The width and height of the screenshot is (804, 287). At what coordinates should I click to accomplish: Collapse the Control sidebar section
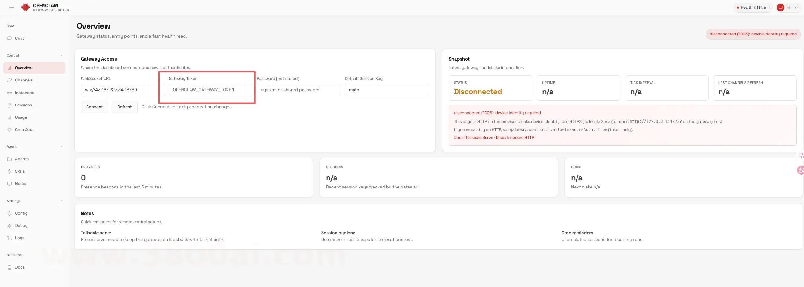click(x=61, y=56)
